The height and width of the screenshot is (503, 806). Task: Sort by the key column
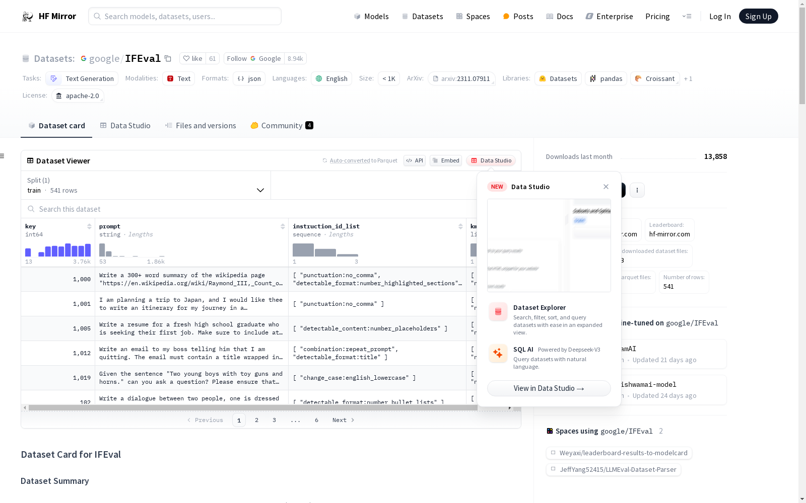pyautogui.click(x=89, y=226)
